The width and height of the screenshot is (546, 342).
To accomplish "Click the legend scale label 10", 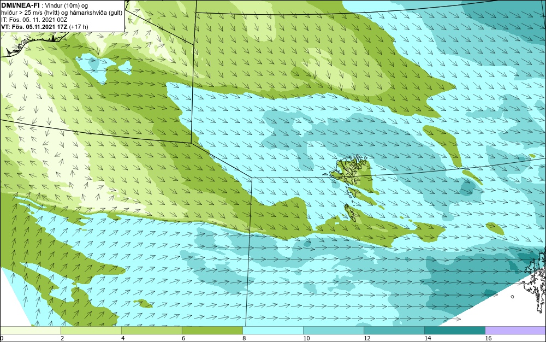I will pyautogui.click(x=306, y=338).
